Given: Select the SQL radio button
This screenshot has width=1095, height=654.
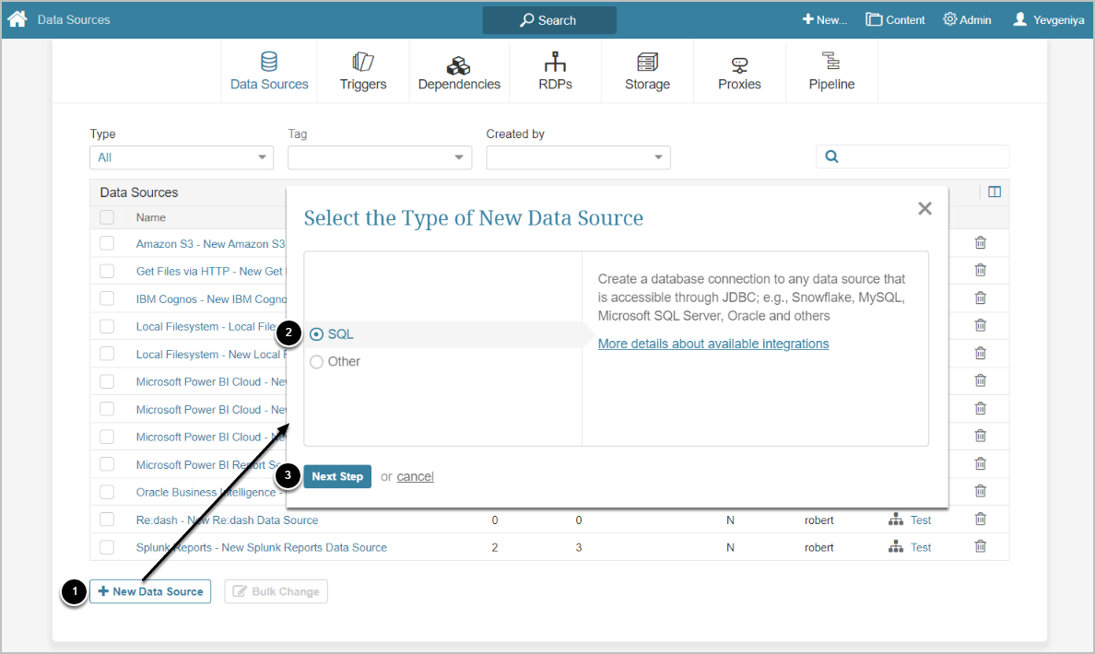Looking at the screenshot, I should tap(317, 334).
